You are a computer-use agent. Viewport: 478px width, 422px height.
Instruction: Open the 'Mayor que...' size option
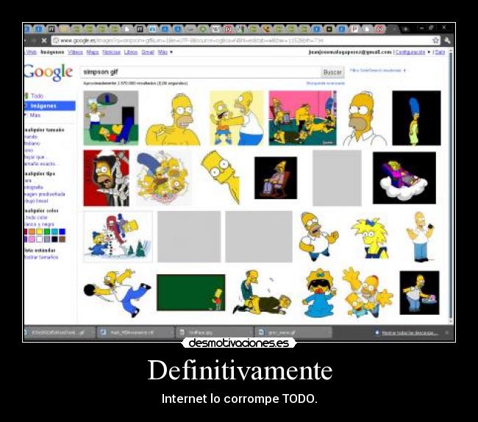[35, 157]
